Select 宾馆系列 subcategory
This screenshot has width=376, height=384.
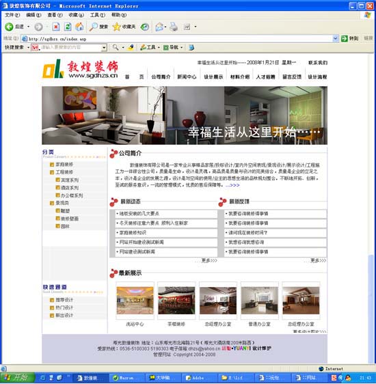coord(70,180)
